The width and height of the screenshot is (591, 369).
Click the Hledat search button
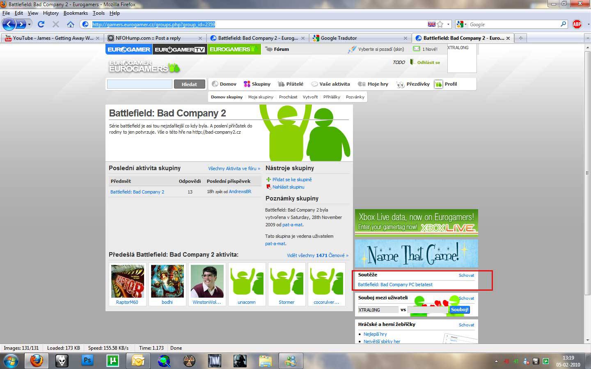pyautogui.click(x=189, y=84)
